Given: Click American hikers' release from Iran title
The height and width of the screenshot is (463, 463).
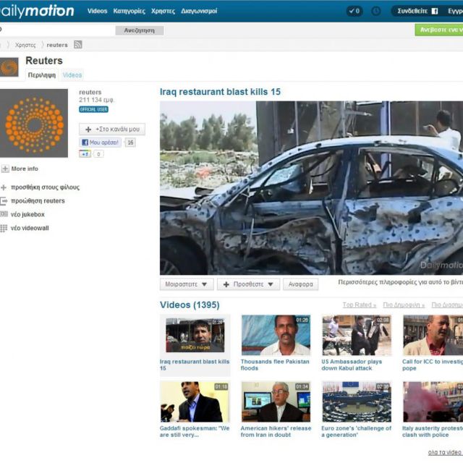Looking at the screenshot, I should pyautogui.click(x=276, y=431).
